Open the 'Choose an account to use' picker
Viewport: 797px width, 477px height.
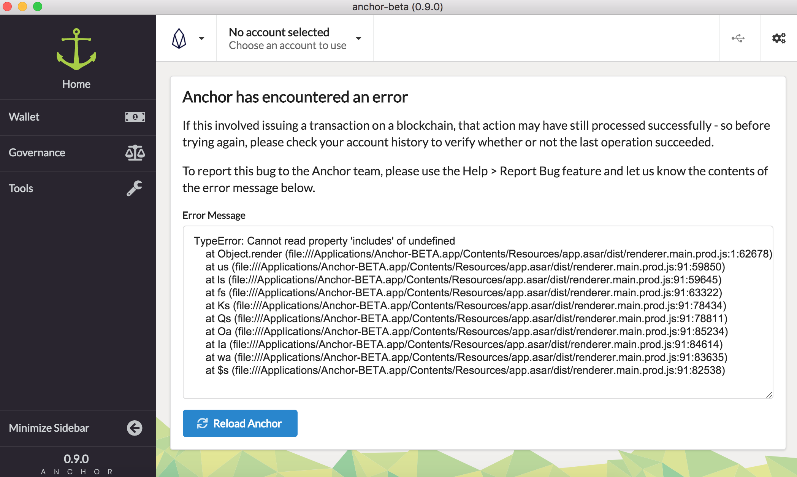287,45
